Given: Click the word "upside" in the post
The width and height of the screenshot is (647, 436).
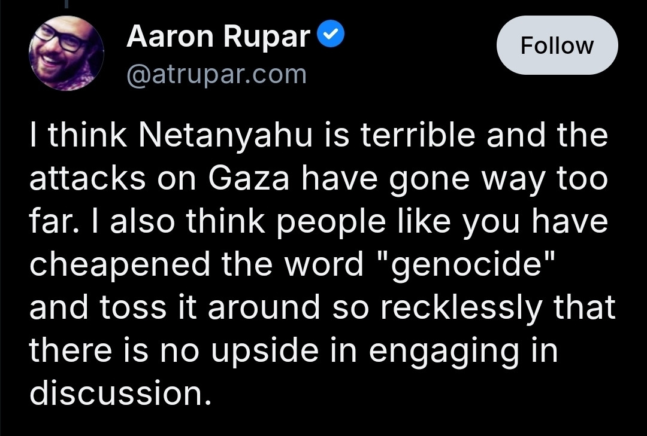Looking at the screenshot, I should click(x=265, y=351).
